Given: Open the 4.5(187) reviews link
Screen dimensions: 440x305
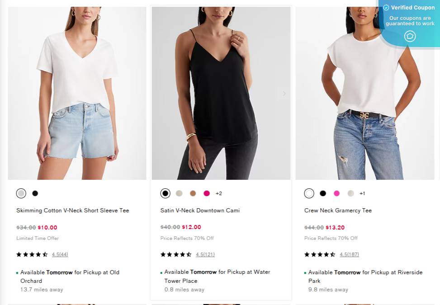Looking at the screenshot, I should point(349,254).
